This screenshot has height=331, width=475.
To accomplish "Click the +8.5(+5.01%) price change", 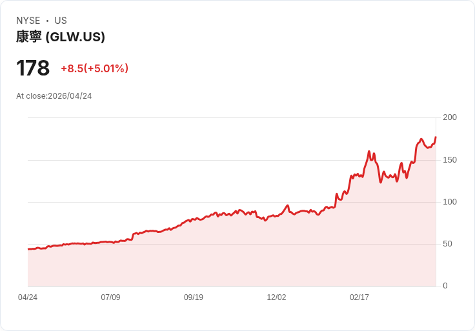I will tap(94, 68).
